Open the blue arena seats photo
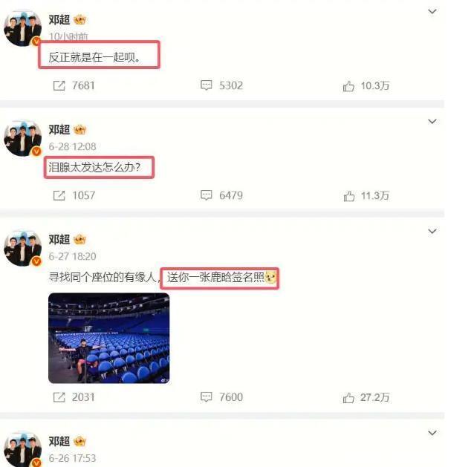Screen dimensions: 451x467 [x=108, y=338]
